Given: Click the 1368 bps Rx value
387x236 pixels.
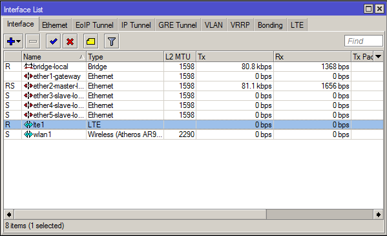Looking at the screenshot, I should [x=335, y=67].
